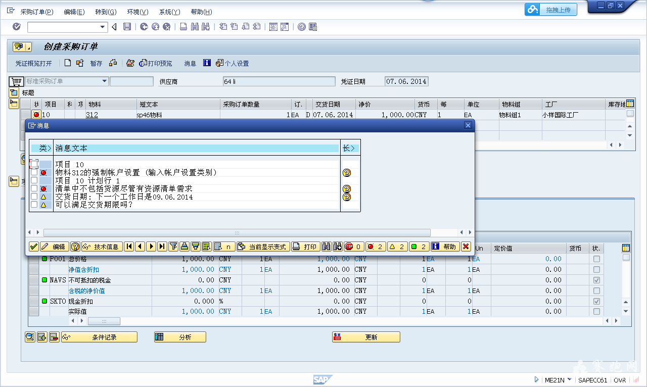Viewport: 647px width, 387px height.
Task: Click the 打印预览 button
Action: pos(156,64)
